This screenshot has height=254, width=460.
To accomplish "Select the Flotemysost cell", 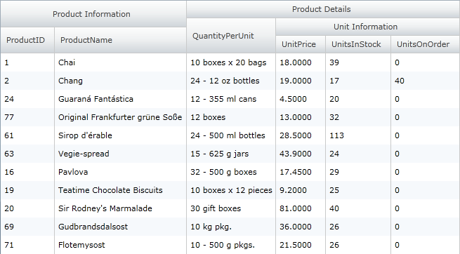I will (x=121, y=245).
